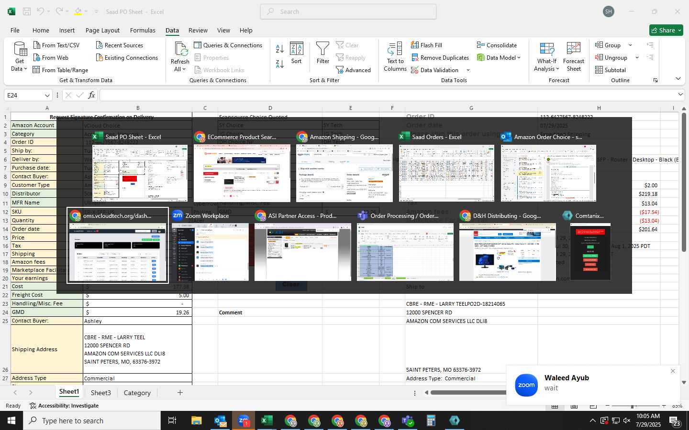Open the custom Sort dialog
Screen dimensions: 689x430
click(297, 53)
